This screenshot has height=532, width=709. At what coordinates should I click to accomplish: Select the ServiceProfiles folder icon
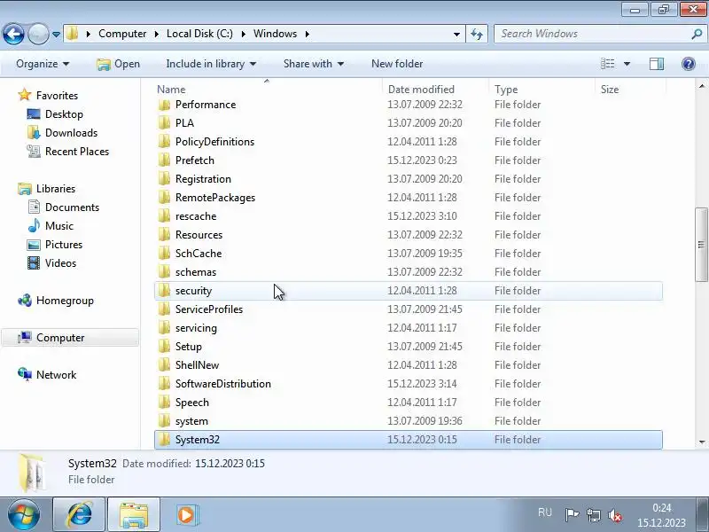[x=164, y=309]
